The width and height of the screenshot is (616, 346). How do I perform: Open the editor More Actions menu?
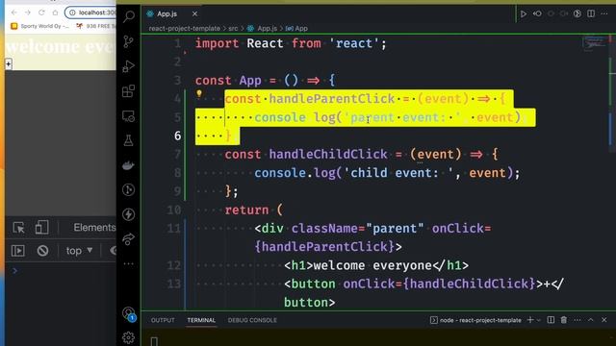pyautogui.click(x=604, y=13)
